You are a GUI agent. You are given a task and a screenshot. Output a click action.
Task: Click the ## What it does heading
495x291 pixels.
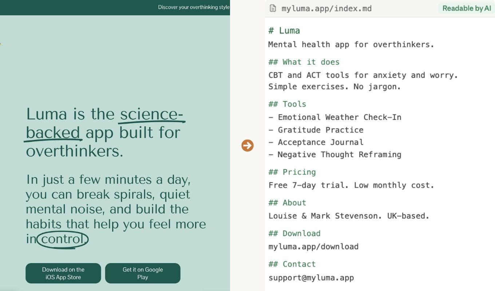[x=304, y=62]
